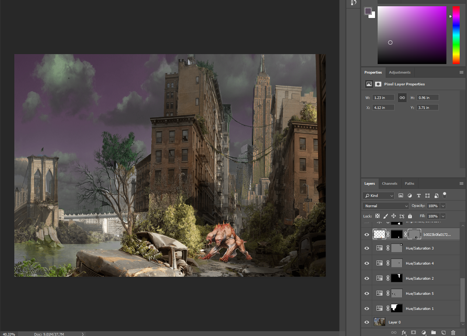Click the Hue/Saturation 1 adjustment icon

(x=379, y=308)
